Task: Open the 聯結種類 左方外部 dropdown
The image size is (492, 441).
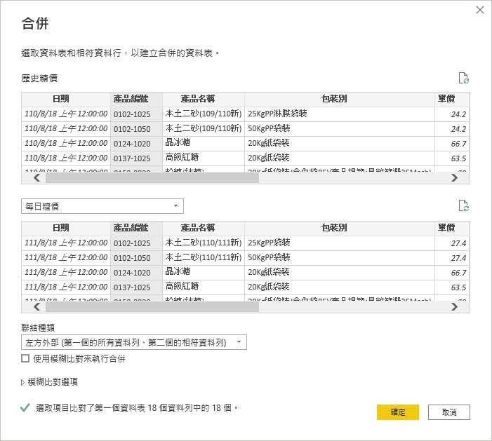Action: 134,342
